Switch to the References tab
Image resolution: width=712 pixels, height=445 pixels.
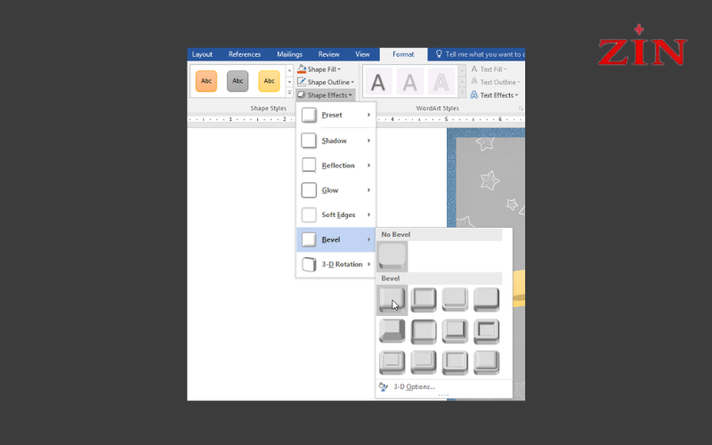tap(244, 54)
